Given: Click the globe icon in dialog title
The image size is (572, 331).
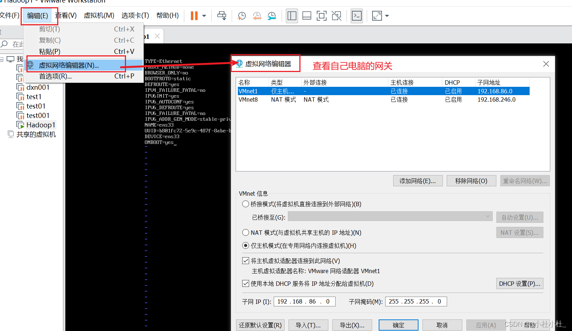Looking at the screenshot, I should (x=239, y=64).
